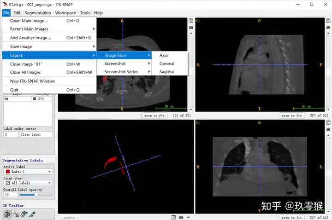This screenshot has height=220, width=332.
Task: Select Add Another Image menu entry
Action: pyautogui.click(x=49, y=38)
